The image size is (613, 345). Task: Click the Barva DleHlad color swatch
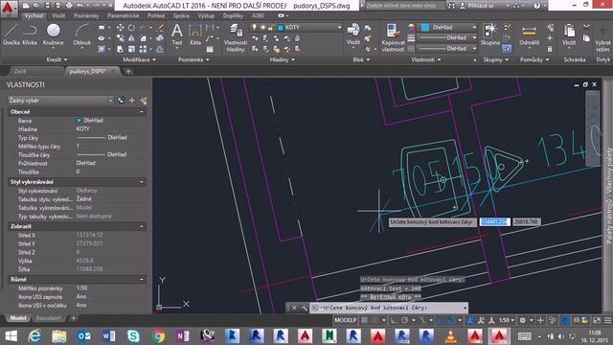[79, 121]
